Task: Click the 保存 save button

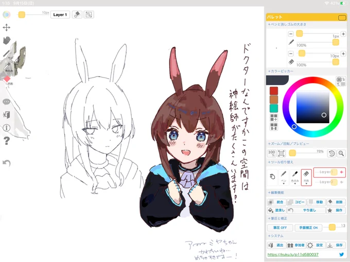Action: [336, 245]
